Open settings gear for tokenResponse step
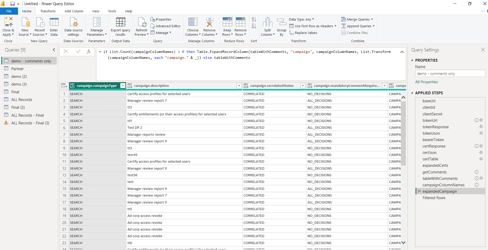This screenshot has height=250, width=488. [x=481, y=127]
